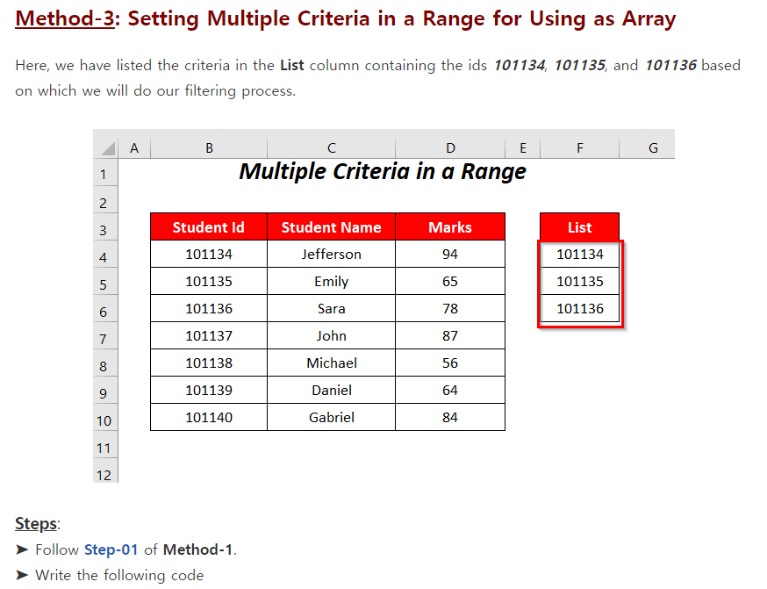The height and width of the screenshot is (589, 767).
Task: Select the 'Gabriel' name cell
Action: (x=331, y=417)
